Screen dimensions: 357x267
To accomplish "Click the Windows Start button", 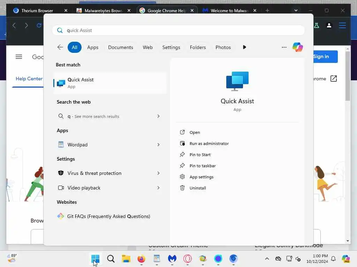I will coord(95,259).
